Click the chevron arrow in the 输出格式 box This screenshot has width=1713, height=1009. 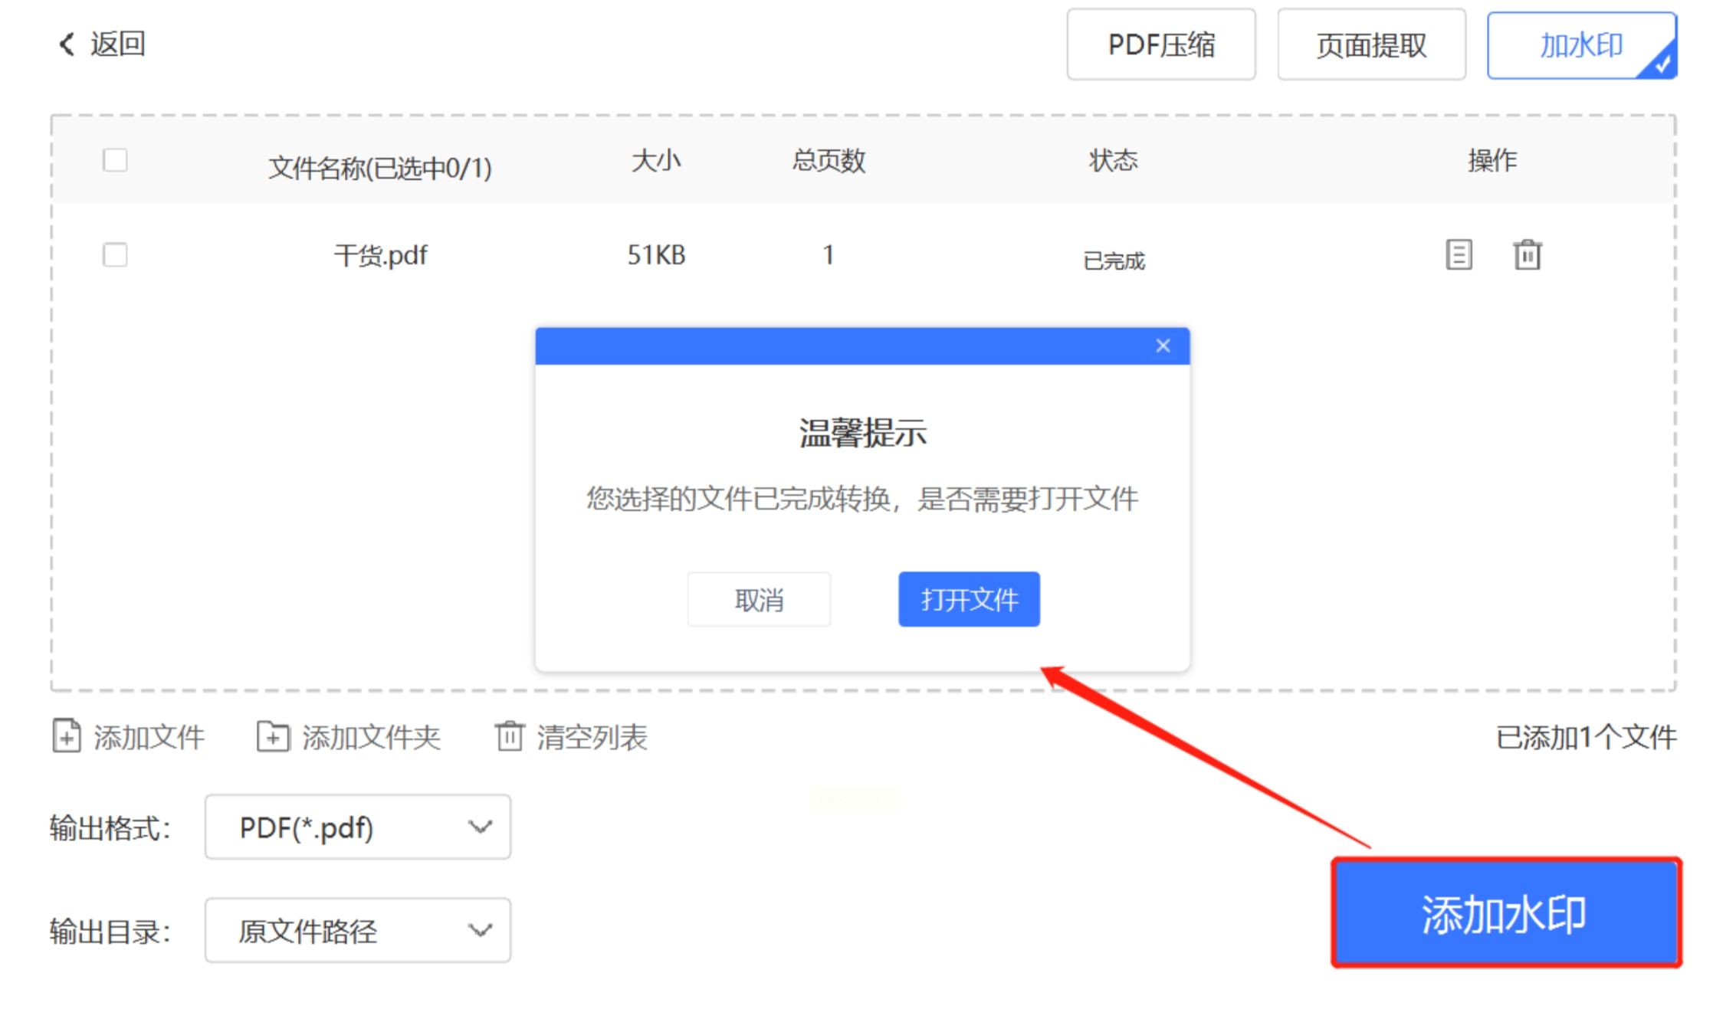click(x=480, y=827)
